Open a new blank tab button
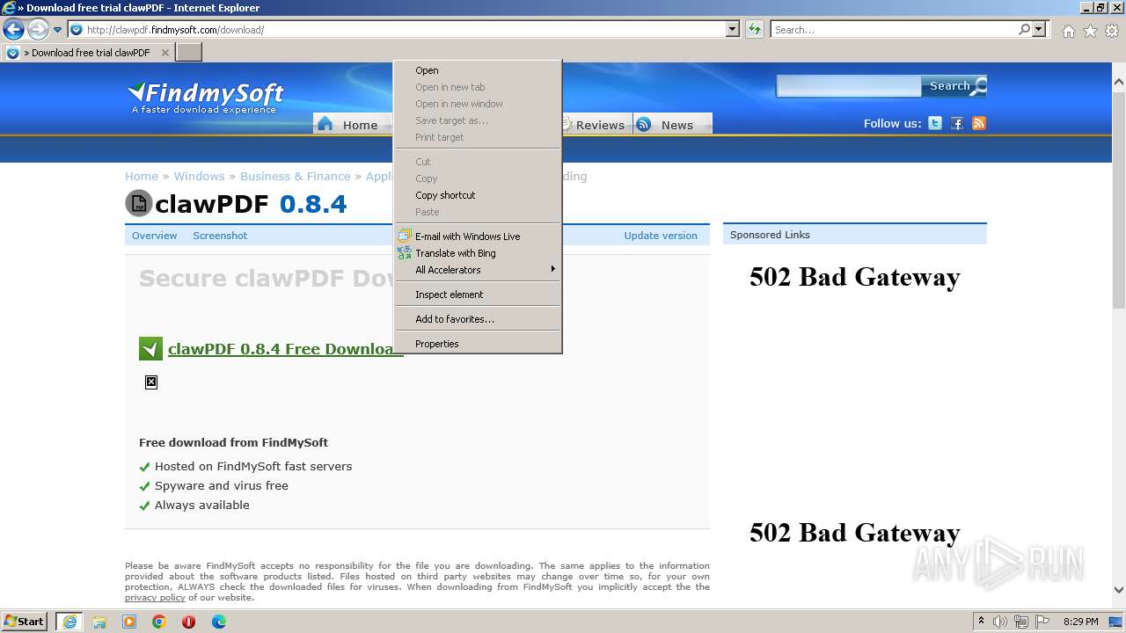 tap(189, 53)
